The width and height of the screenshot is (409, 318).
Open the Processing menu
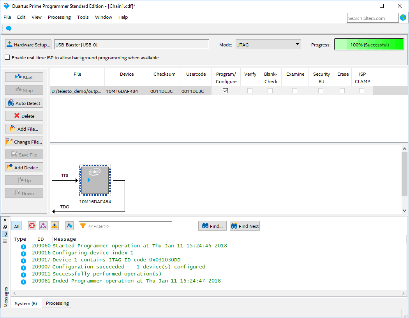(59, 17)
